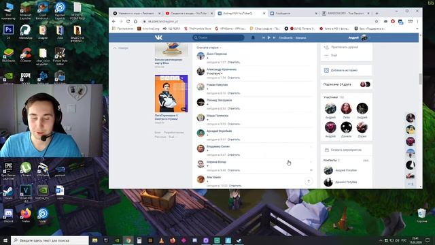Open the CCleaner desktop icon
The width and height of the screenshot is (435, 245).
coord(26,54)
